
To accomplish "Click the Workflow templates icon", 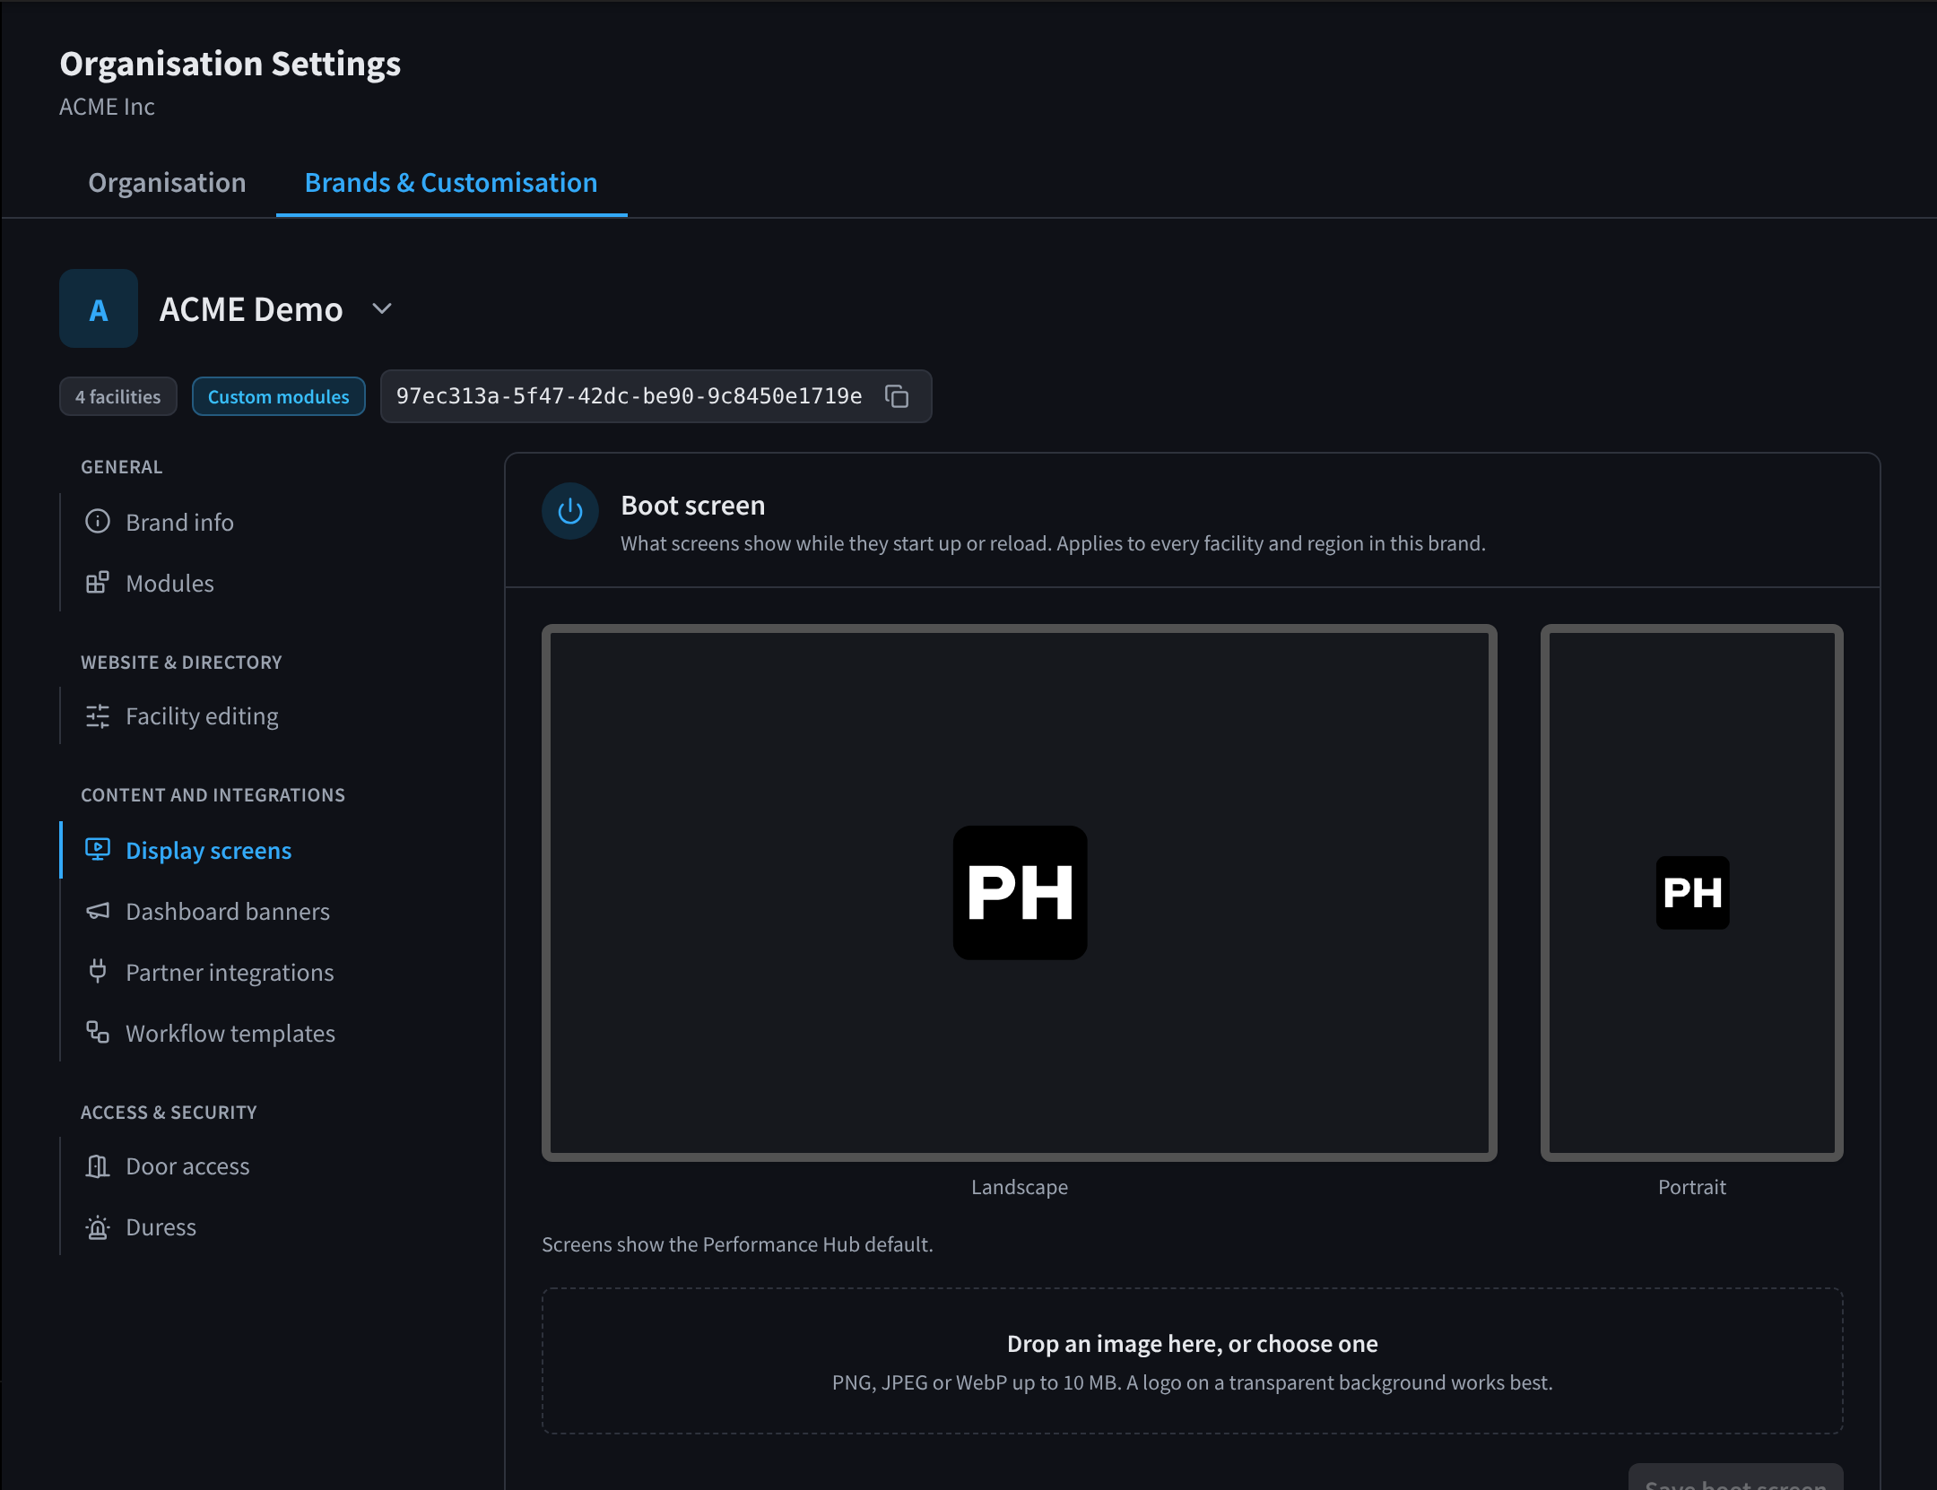I will click(x=97, y=1033).
